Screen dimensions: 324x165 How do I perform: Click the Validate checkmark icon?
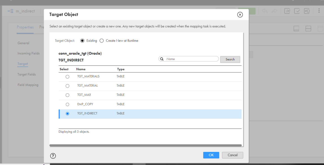(297, 11)
